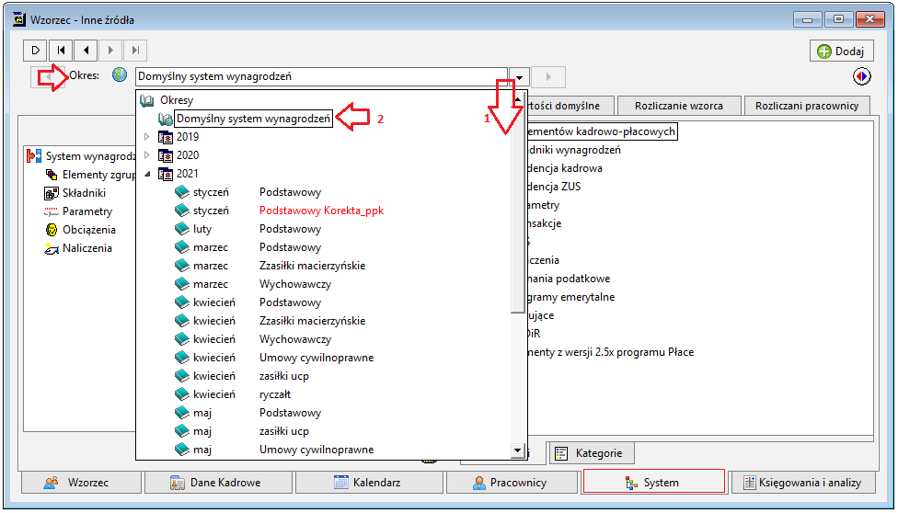The image size is (898, 513).
Task: Select Naliczenia tree node
Action: 87,248
